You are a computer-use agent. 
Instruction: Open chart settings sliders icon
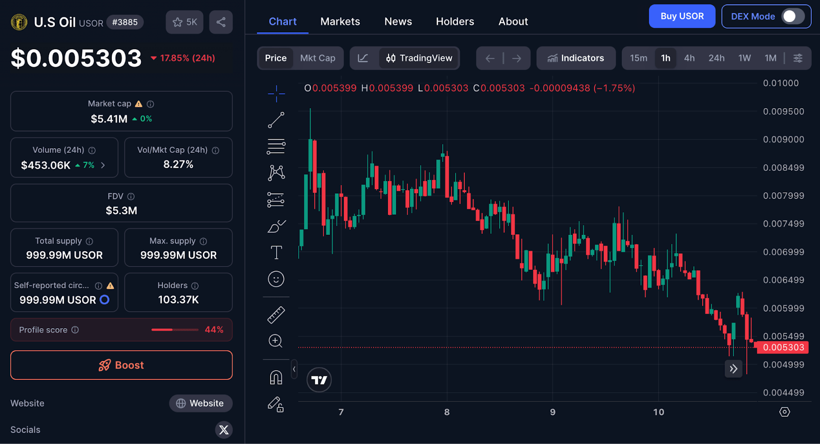tap(798, 58)
